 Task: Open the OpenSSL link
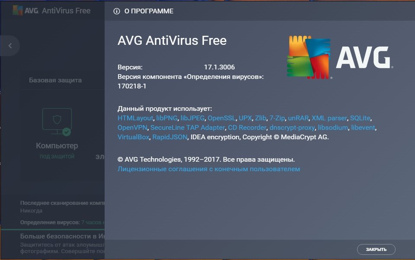tap(221, 118)
